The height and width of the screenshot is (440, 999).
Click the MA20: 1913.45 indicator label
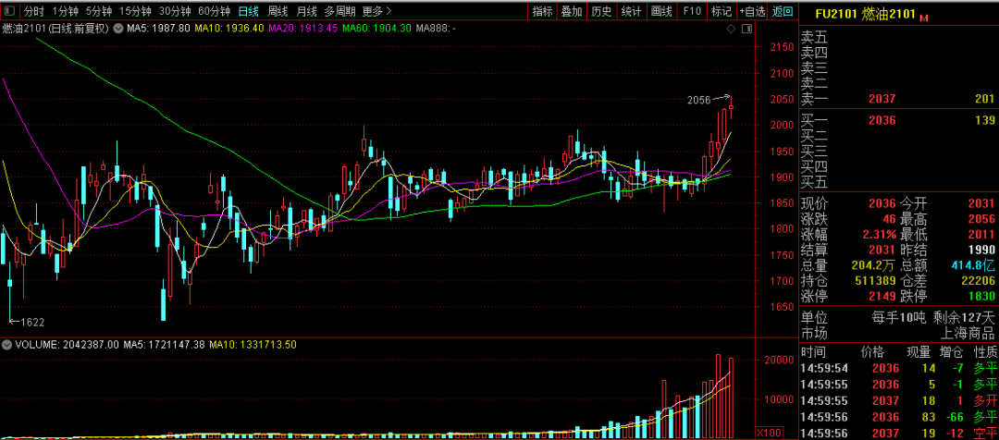click(x=303, y=28)
